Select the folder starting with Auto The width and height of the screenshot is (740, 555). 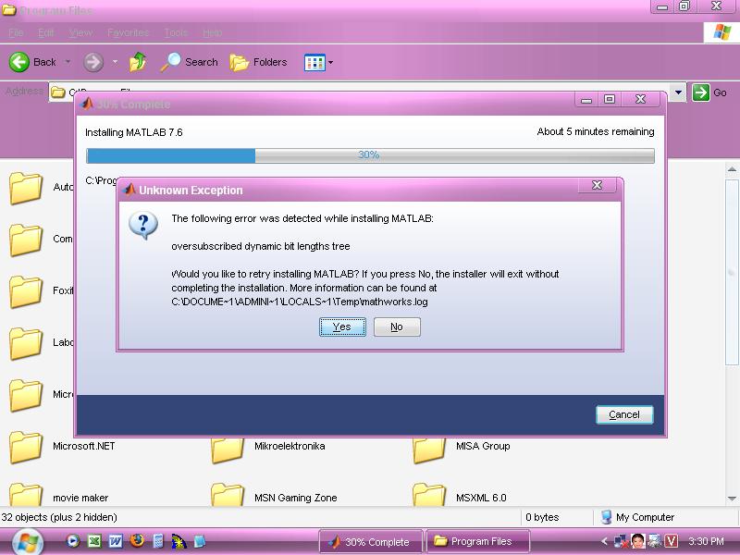point(41,188)
